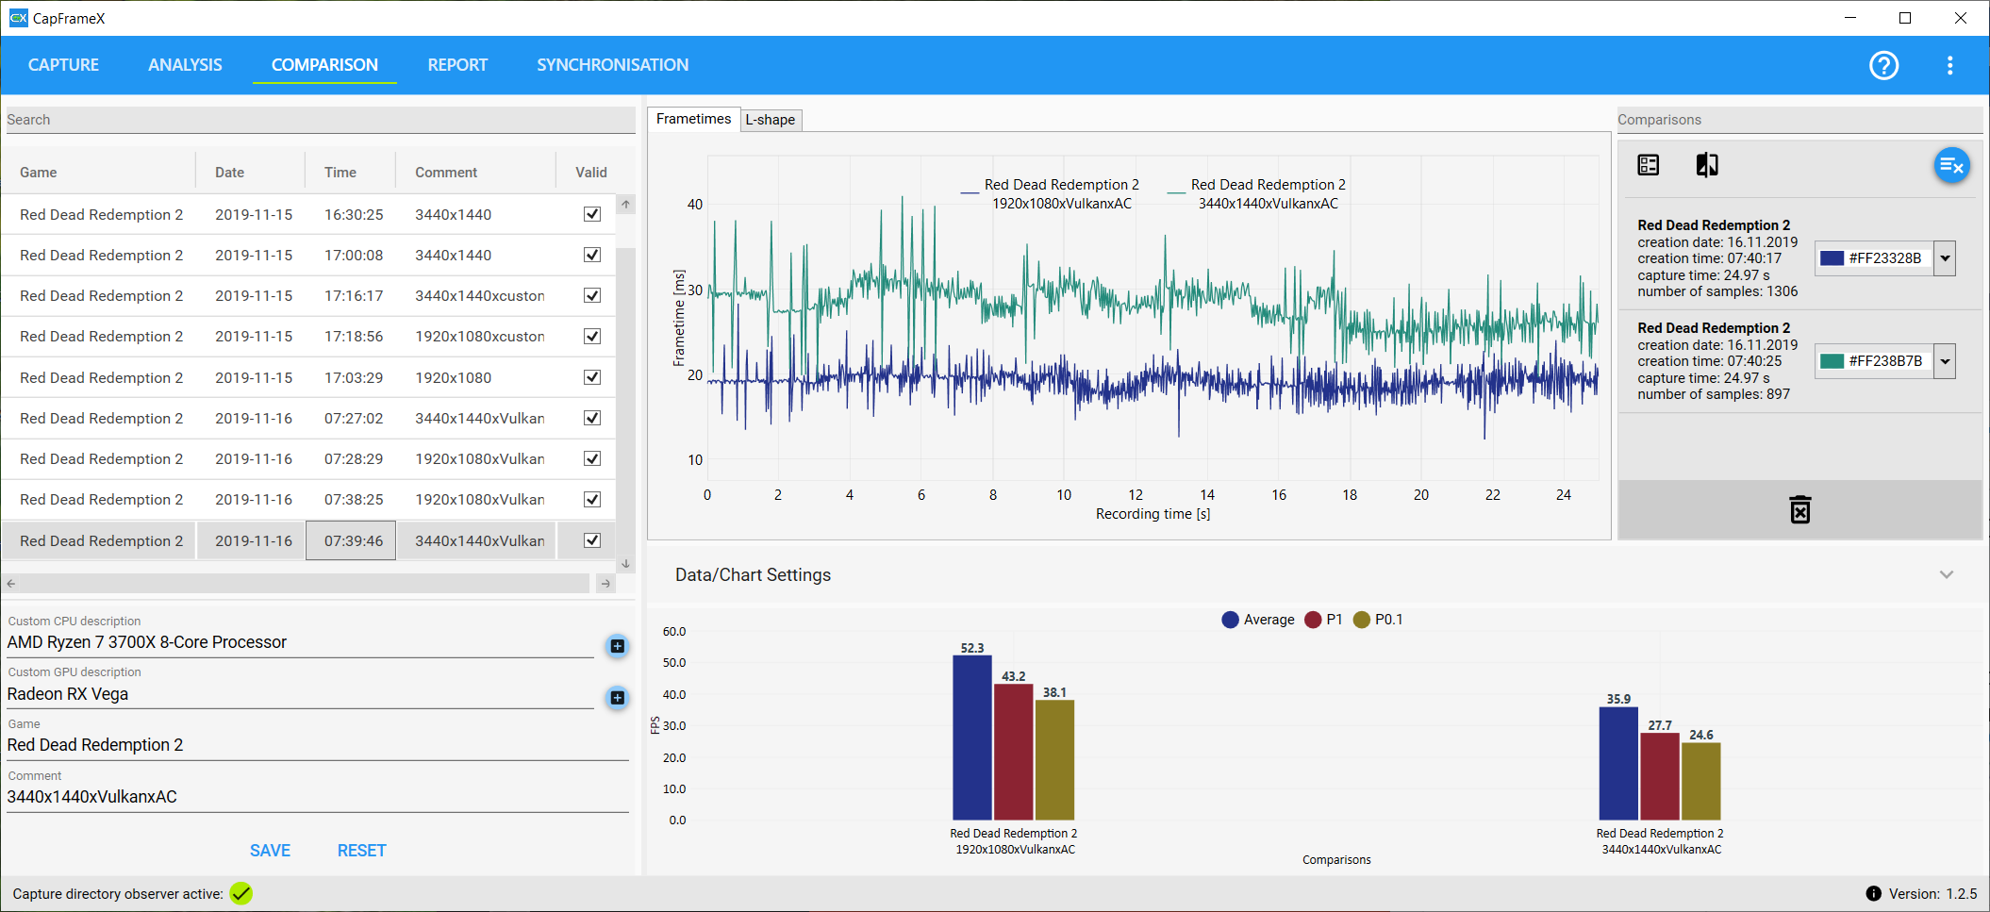Switch to the CAPTURE tab
This screenshot has width=1990, height=912.
point(63,65)
